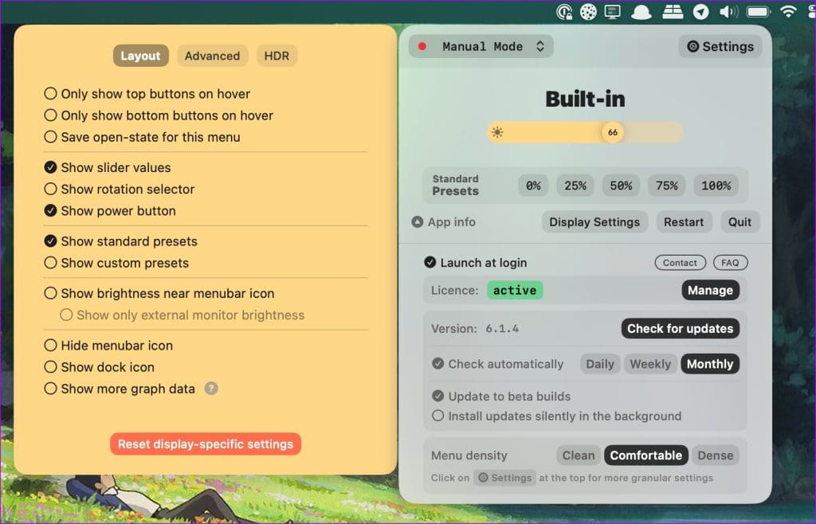Apply the 75% brightness preset
The height and width of the screenshot is (524, 816).
[x=667, y=186]
